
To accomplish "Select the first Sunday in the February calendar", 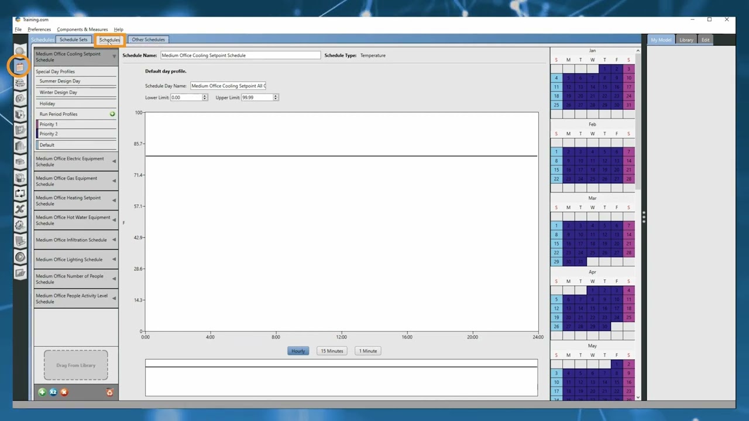I will pyautogui.click(x=556, y=151).
